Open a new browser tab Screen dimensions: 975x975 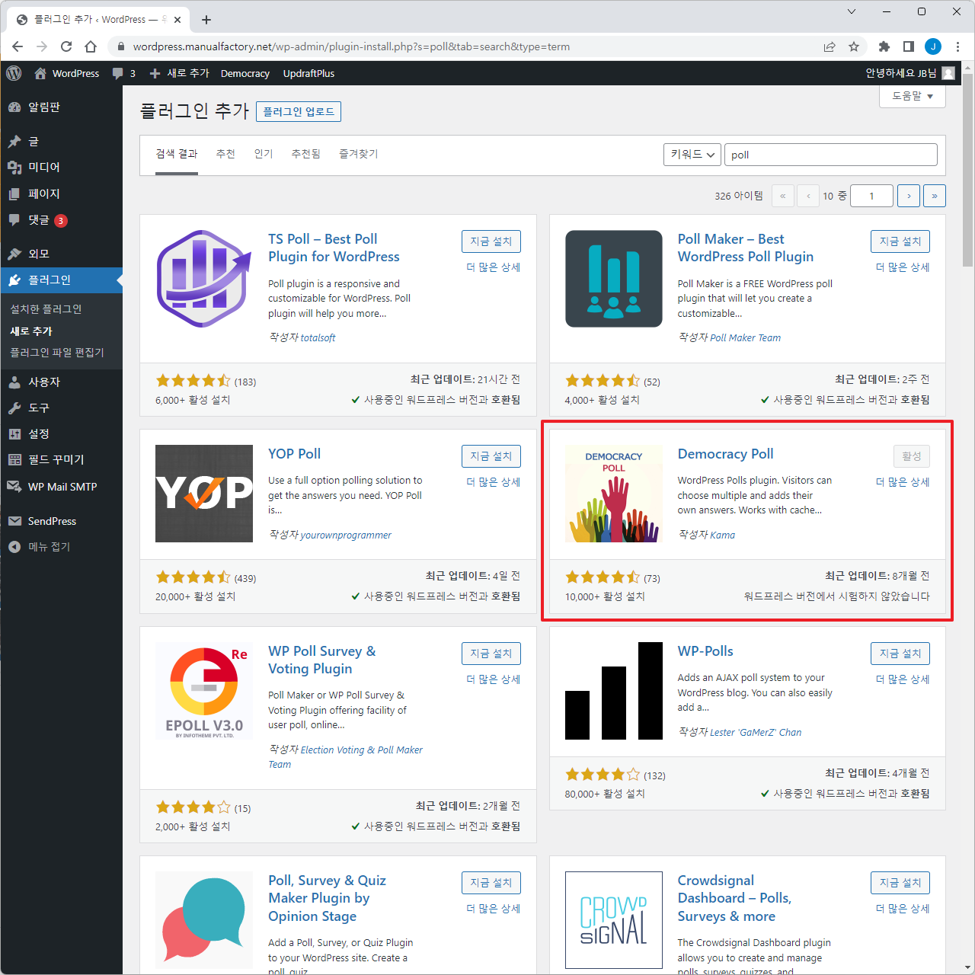[206, 20]
